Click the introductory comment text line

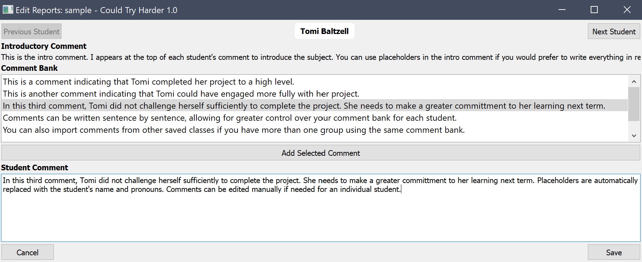pos(321,57)
